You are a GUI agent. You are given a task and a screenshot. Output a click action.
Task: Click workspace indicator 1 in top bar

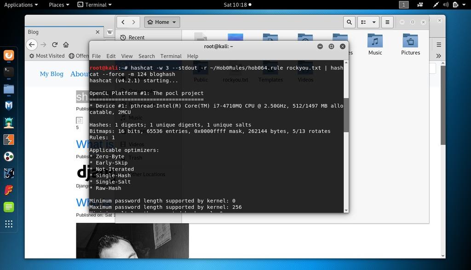(x=403, y=5)
